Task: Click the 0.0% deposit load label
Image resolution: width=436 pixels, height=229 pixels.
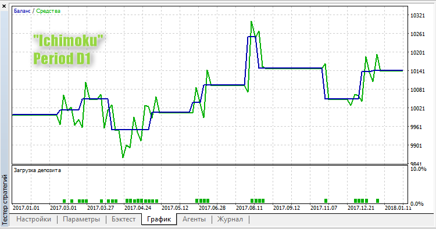Action: (417, 203)
